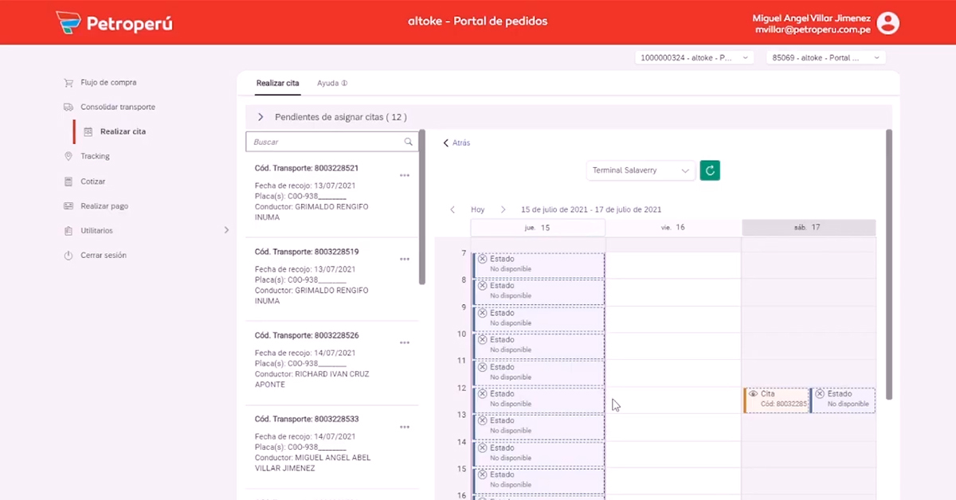The width and height of the screenshot is (956, 500).
Task: Open the Terminal Salaverry dropdown
Action: coord(641,170)
